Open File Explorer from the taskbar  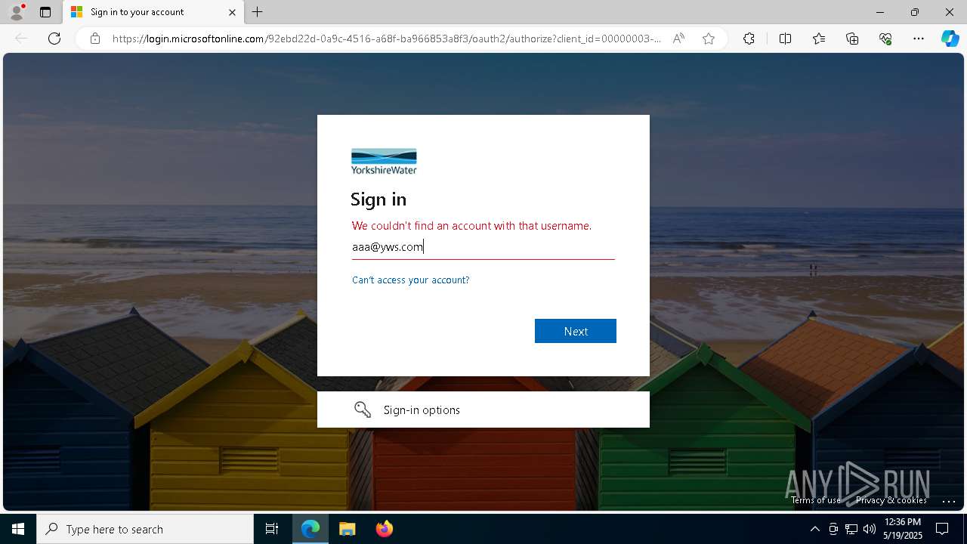[x=348, y=529]
